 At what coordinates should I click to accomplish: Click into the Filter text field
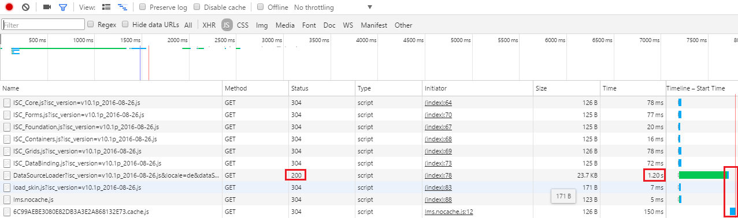[x=43, y=25]
